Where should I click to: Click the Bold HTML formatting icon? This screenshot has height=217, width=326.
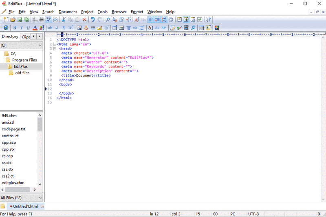coord(15,28)
